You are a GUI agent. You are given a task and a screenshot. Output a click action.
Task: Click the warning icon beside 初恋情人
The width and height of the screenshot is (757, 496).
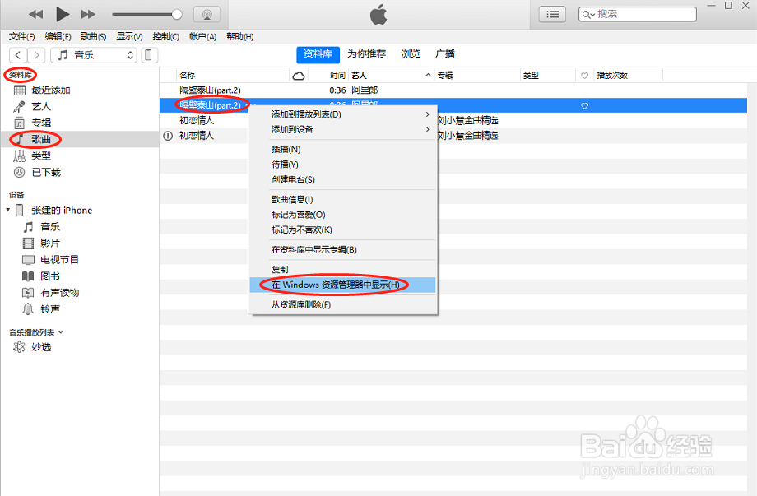[168, 136]
